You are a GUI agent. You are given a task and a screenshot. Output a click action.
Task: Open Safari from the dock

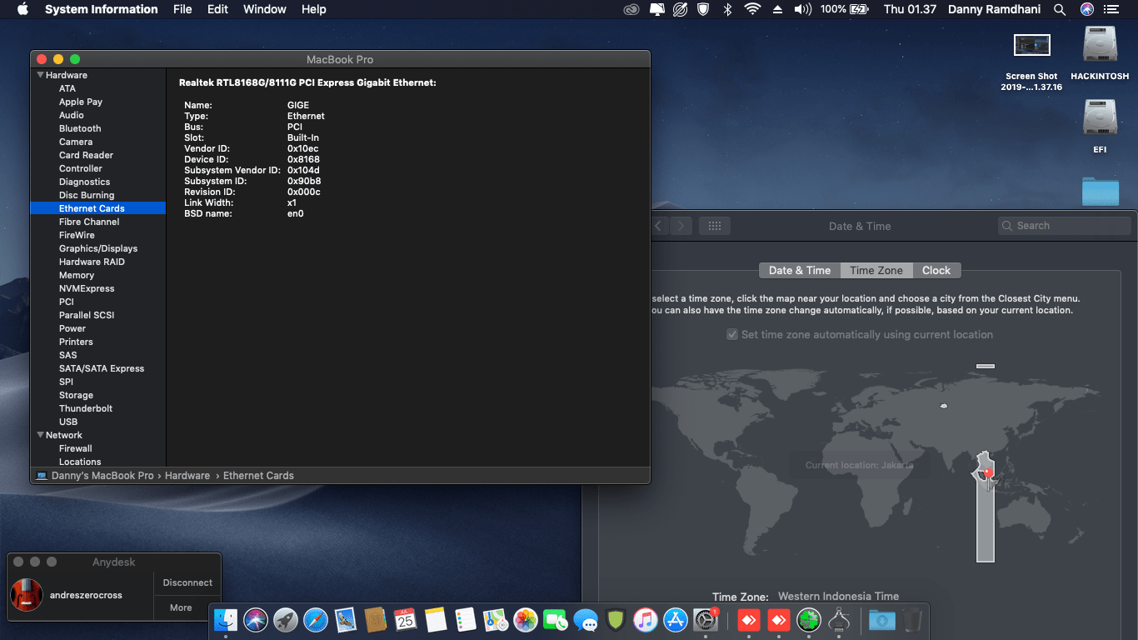pos(316,620)
